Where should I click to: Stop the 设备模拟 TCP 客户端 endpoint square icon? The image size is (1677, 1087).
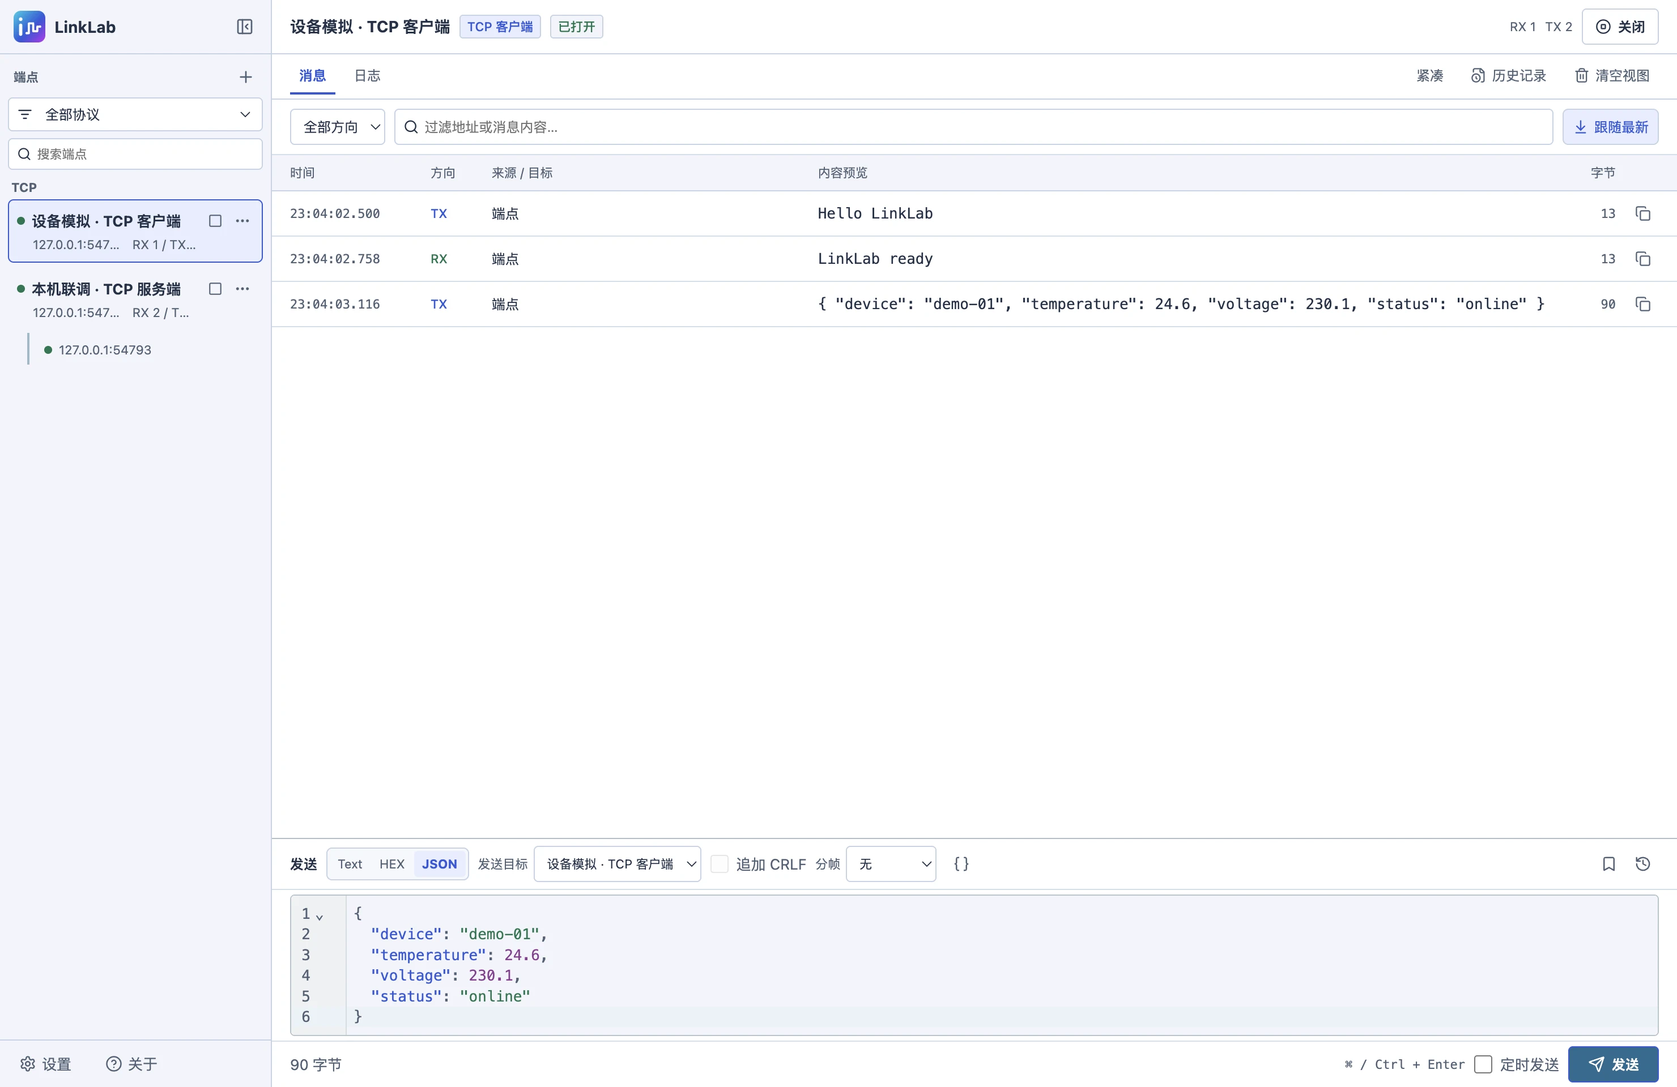pyautogui.click(x=216, y=221)
